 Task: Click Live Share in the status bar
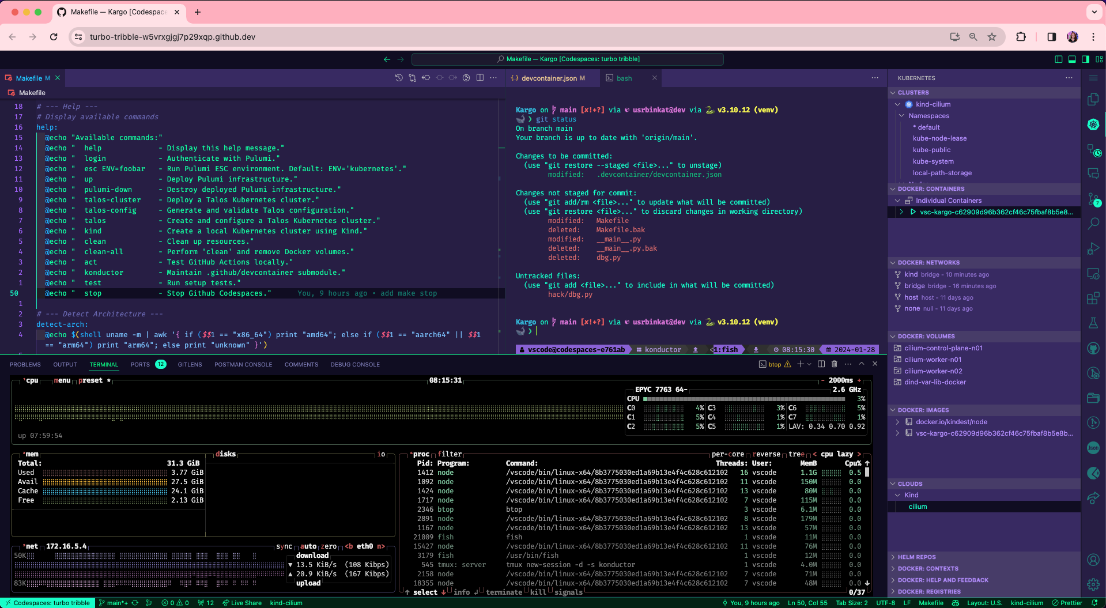point(242,603)
